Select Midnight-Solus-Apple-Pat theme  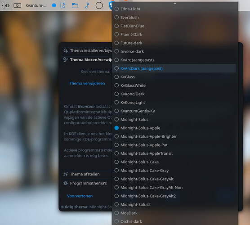click(174, 145)
